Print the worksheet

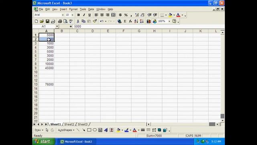click(x=60, y=21)
